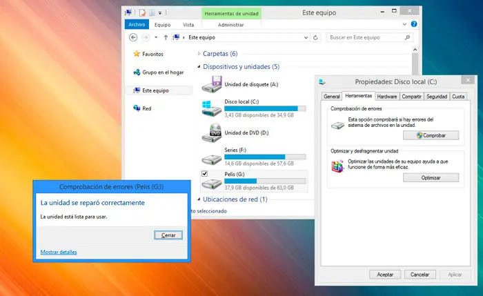
Task: Click the Propiedades dialog title bar icon
Action: (x=322, y=81)
